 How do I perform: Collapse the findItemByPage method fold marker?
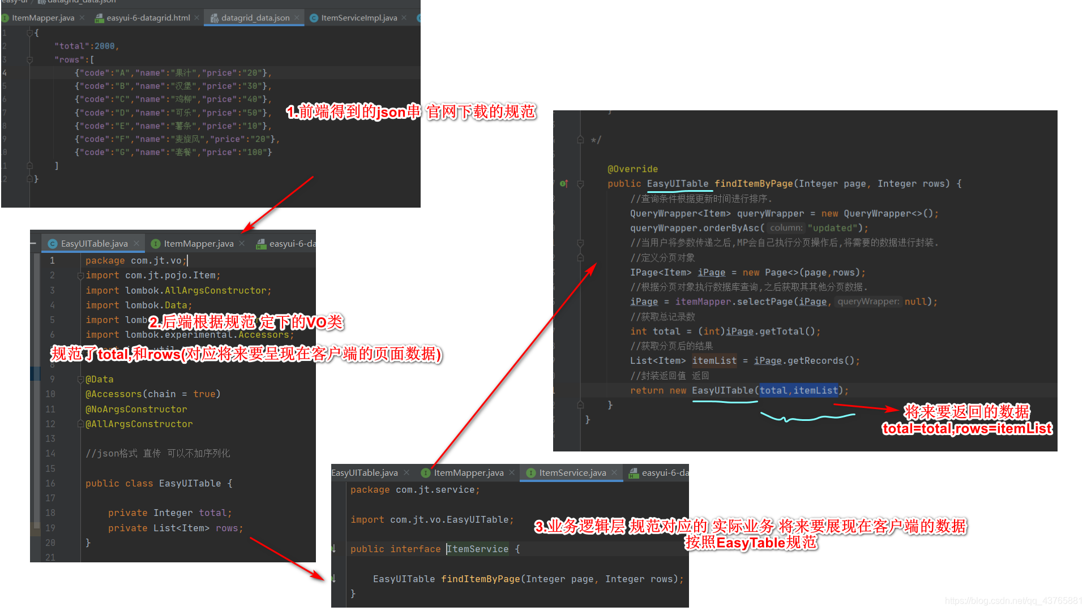(x=580, y=184)
